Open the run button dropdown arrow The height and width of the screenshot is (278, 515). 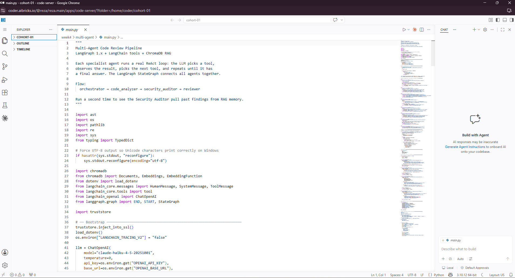pos(408,30)
